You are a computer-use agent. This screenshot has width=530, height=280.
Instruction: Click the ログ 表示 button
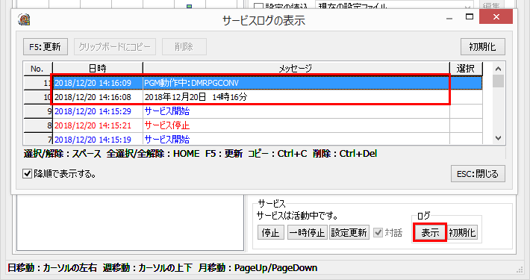pos(430,233)
